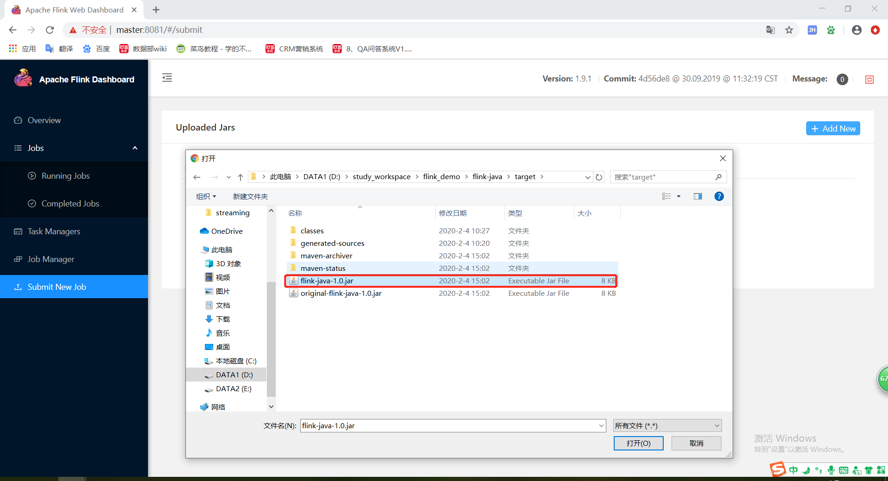Viewport: 888px width, 481px height.
Task: Go back in file dialog
Action: point(197,177)
